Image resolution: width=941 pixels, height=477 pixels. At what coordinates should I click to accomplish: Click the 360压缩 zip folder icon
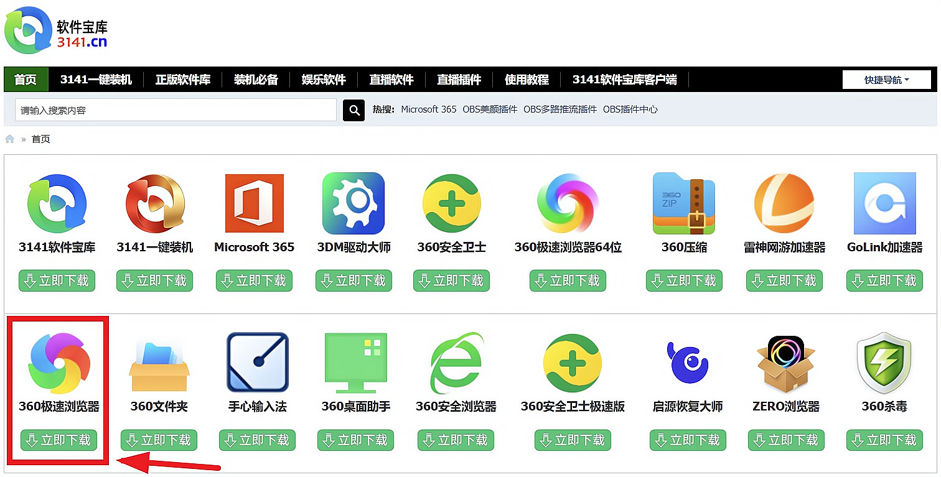tap(684, 203)
